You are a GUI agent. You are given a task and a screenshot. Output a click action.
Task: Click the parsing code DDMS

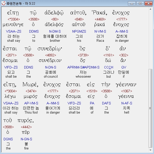pyautogui.click(x=34, y=31)
